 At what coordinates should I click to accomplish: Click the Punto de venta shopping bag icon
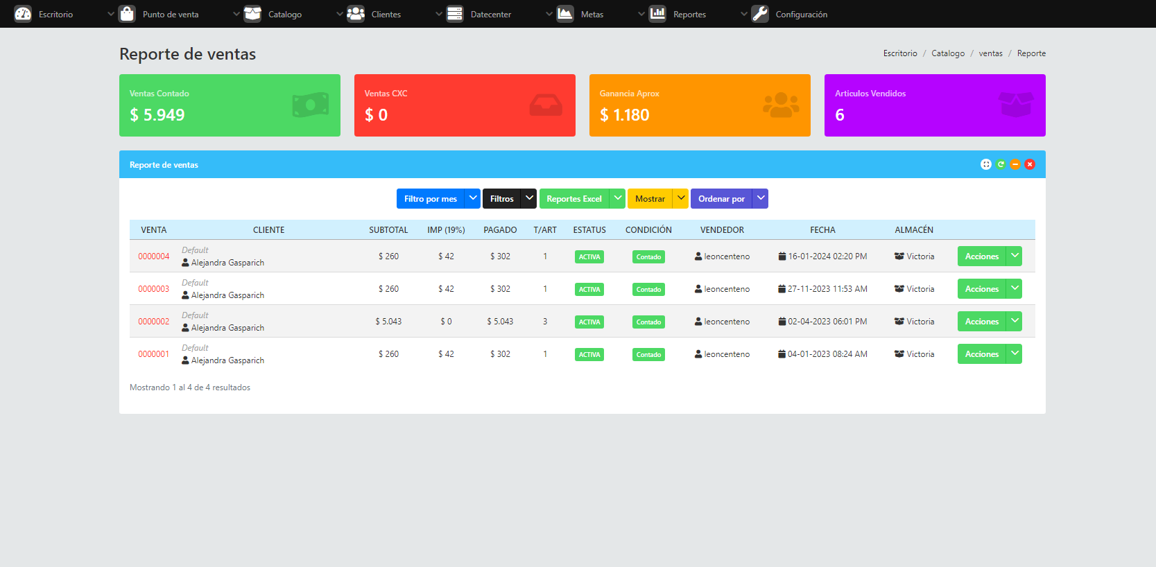pos(127,14)
